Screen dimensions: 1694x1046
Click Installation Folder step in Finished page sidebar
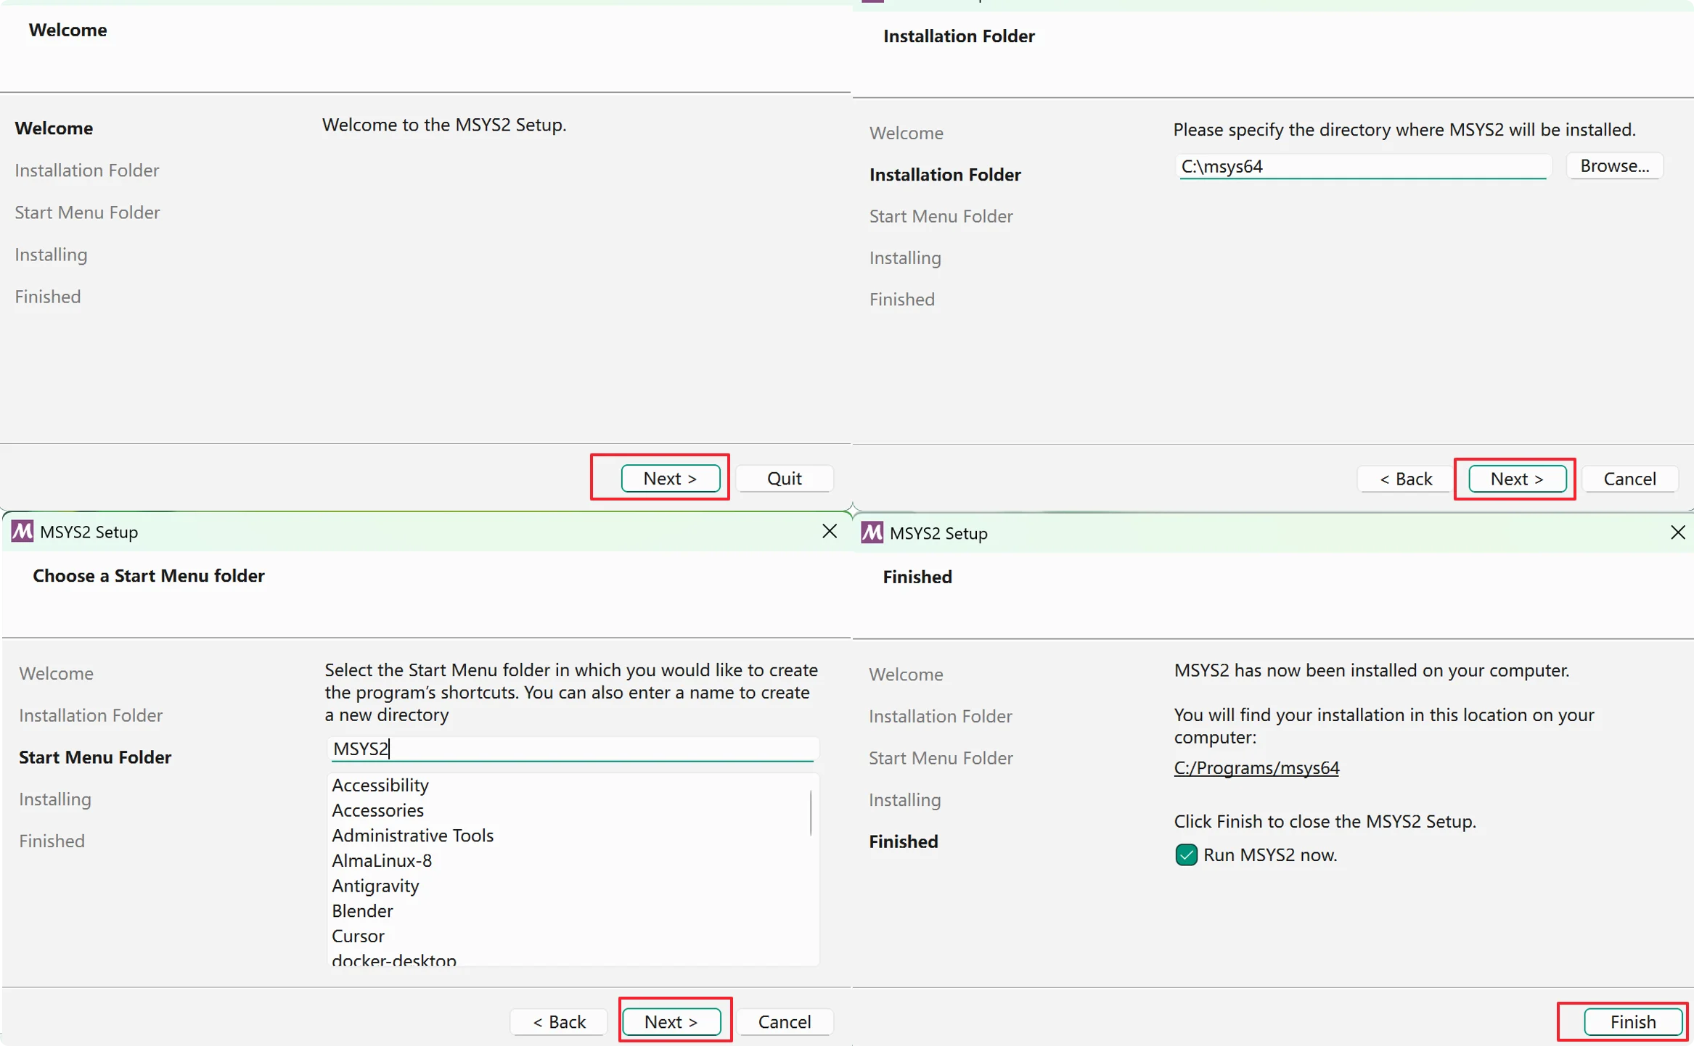point(941,717)
